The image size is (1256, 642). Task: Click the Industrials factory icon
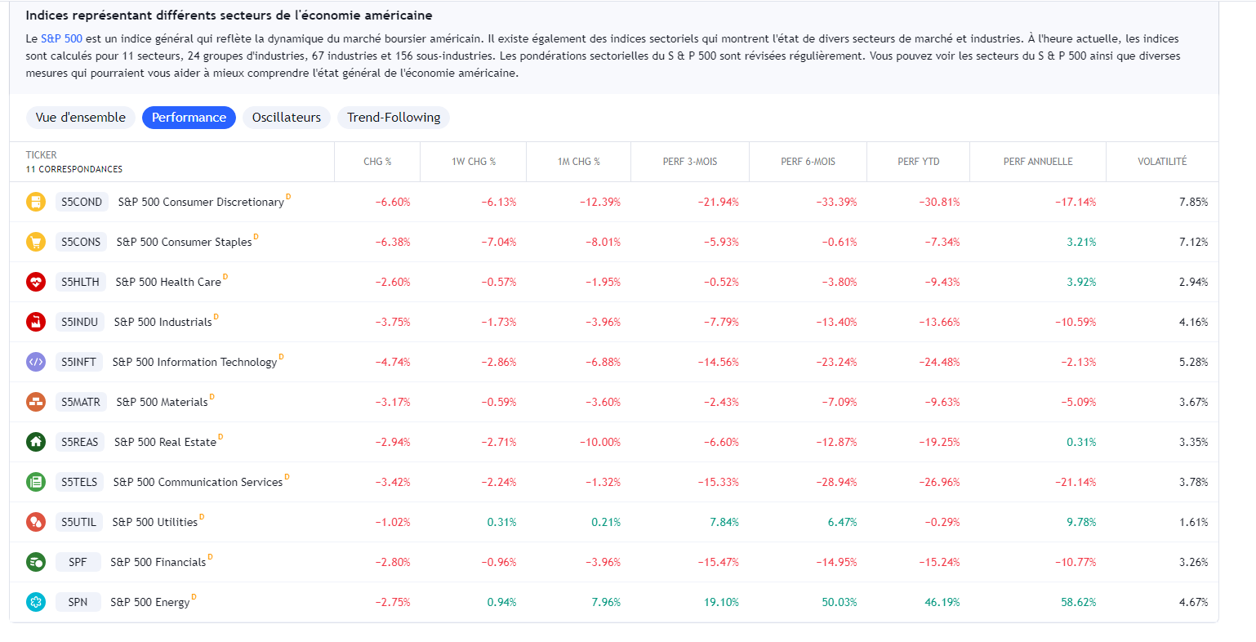(35, 322)
